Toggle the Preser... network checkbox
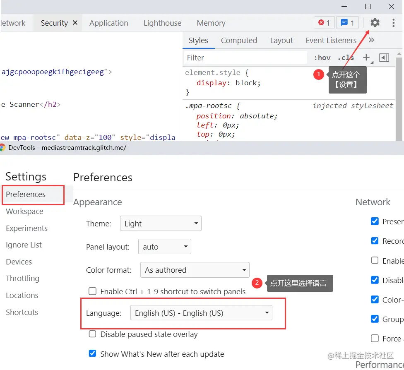Screen dimensions: 404x370 click(375, 221)
